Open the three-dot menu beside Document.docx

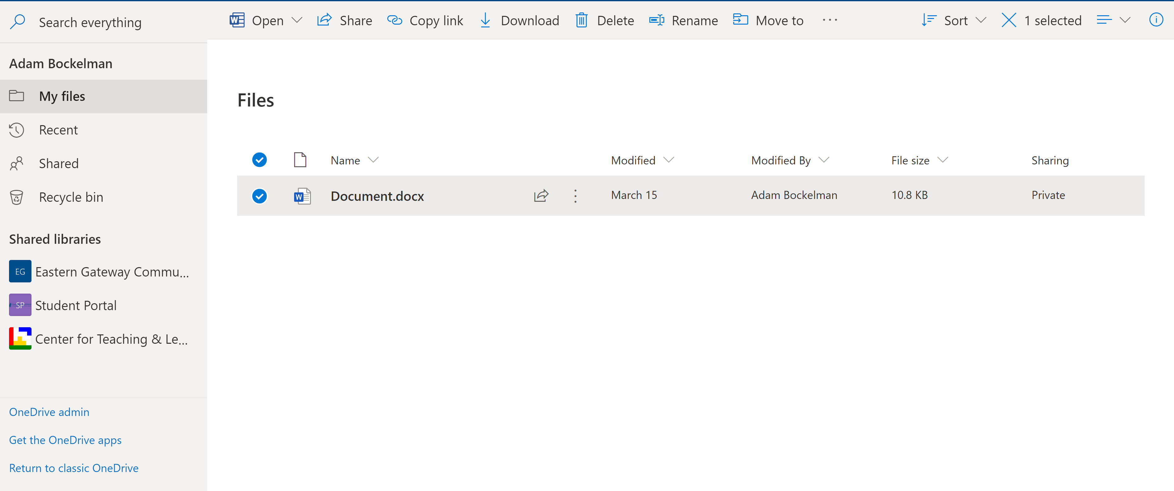(575, 196)
